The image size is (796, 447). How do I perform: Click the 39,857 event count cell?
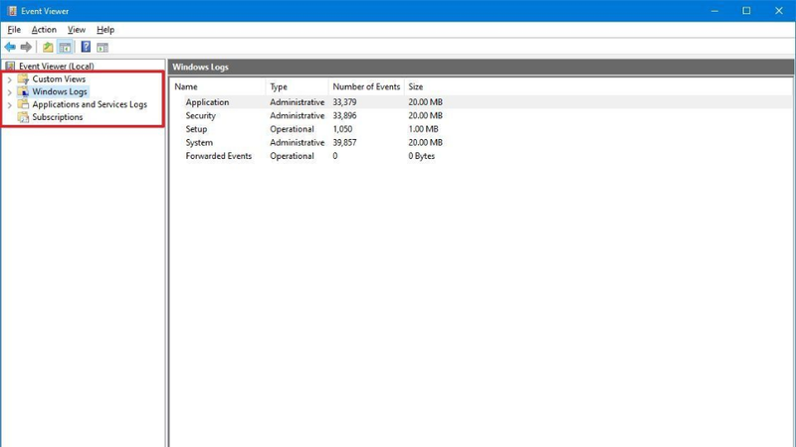coord(344,142)
